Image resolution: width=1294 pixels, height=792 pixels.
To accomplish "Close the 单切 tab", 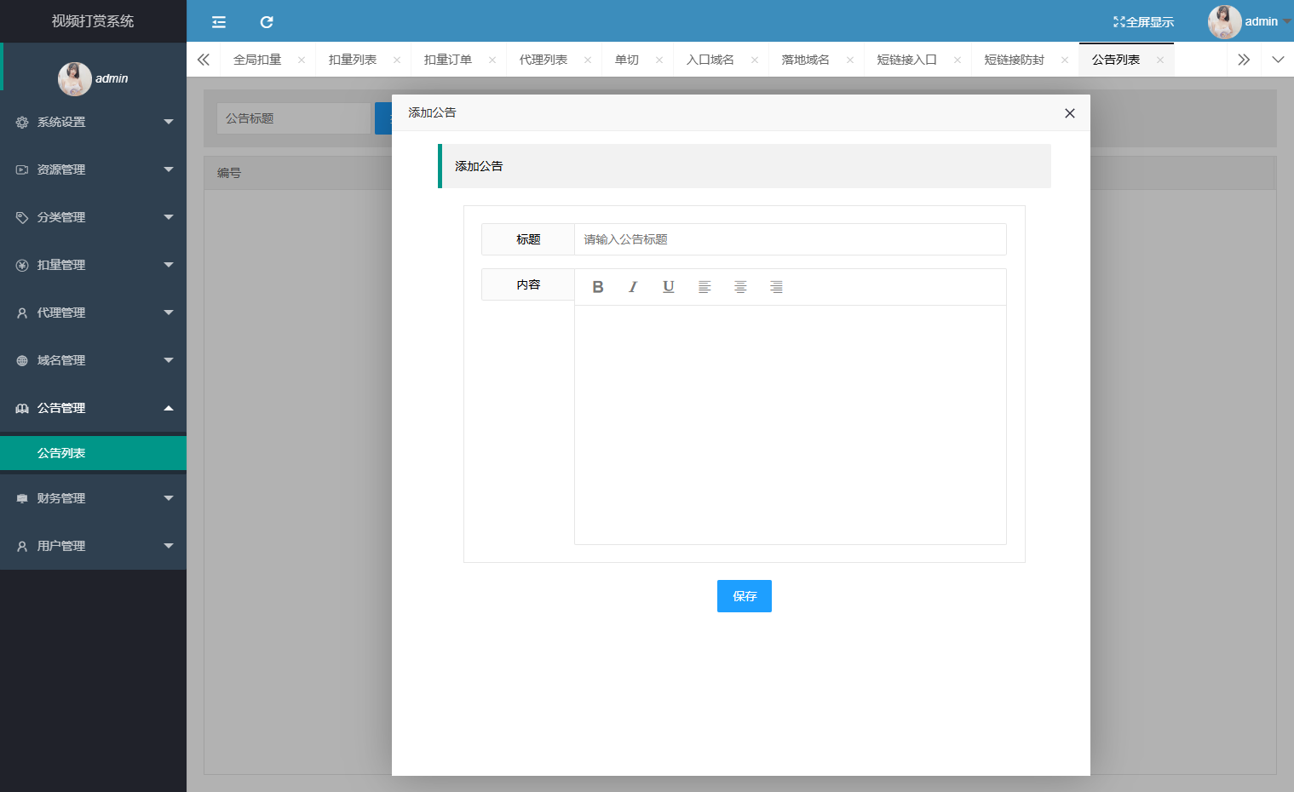I will tap(659, 60).
